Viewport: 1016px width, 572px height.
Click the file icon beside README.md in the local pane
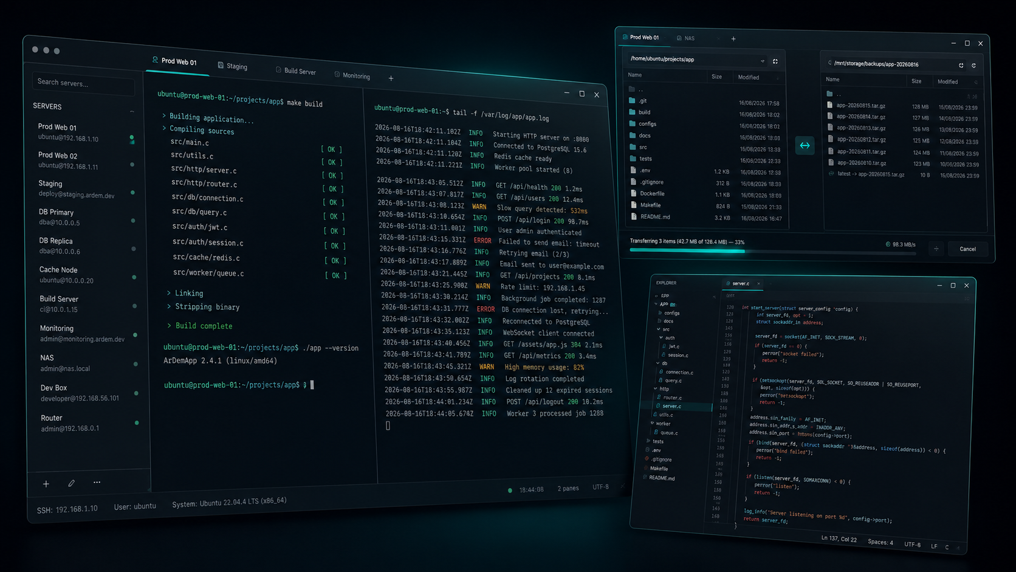coord(634,216)
